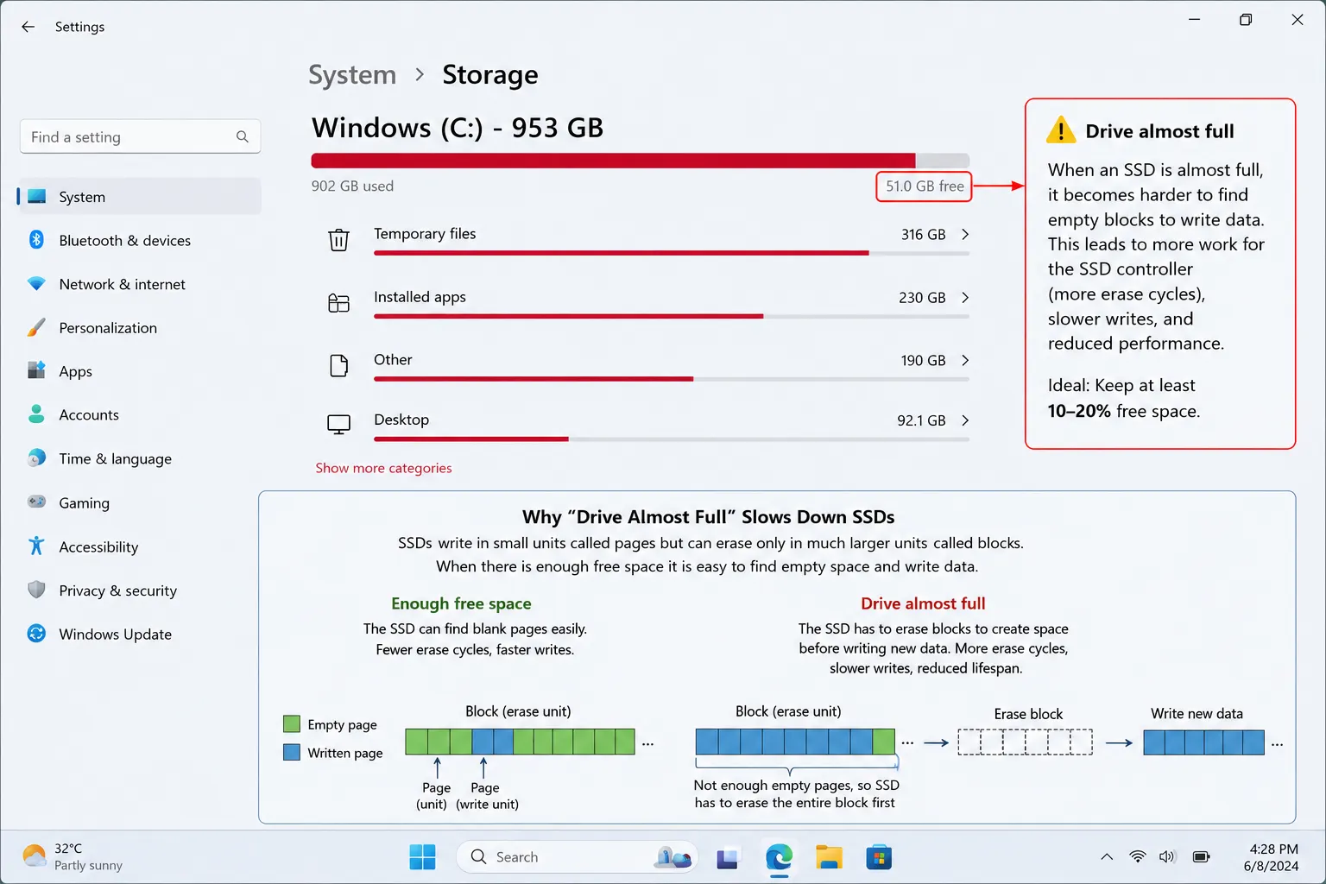Expand the Other category chevron
This screenshot has height=884, width=1326.
click(x=965, y=360)
